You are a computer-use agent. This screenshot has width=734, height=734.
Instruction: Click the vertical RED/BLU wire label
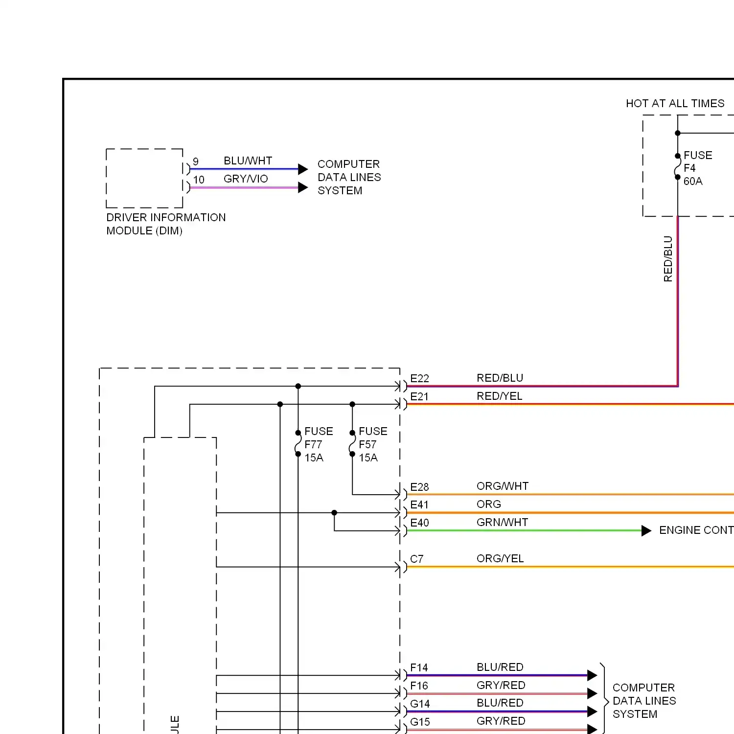(x=668, y=259)
